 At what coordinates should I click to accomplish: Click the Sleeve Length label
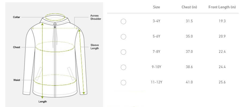pos(95,47)
